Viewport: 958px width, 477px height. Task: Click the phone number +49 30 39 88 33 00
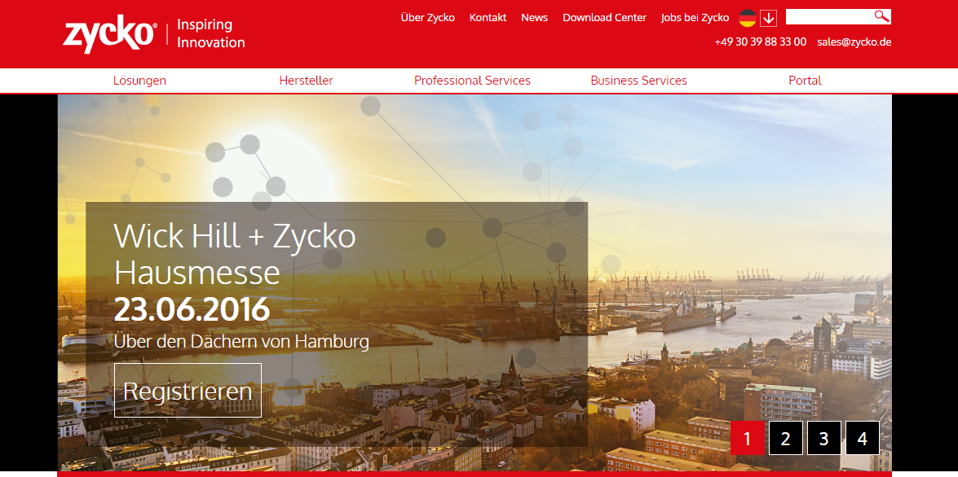point(761,42)
